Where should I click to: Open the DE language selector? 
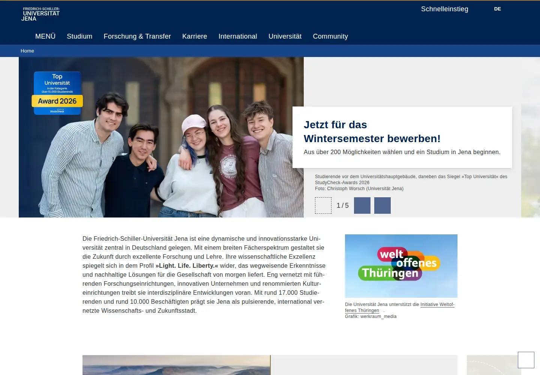[497, 9]
